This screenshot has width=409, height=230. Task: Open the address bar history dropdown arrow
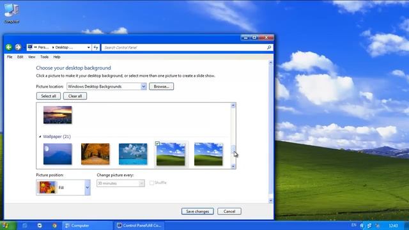click(88, 47)
